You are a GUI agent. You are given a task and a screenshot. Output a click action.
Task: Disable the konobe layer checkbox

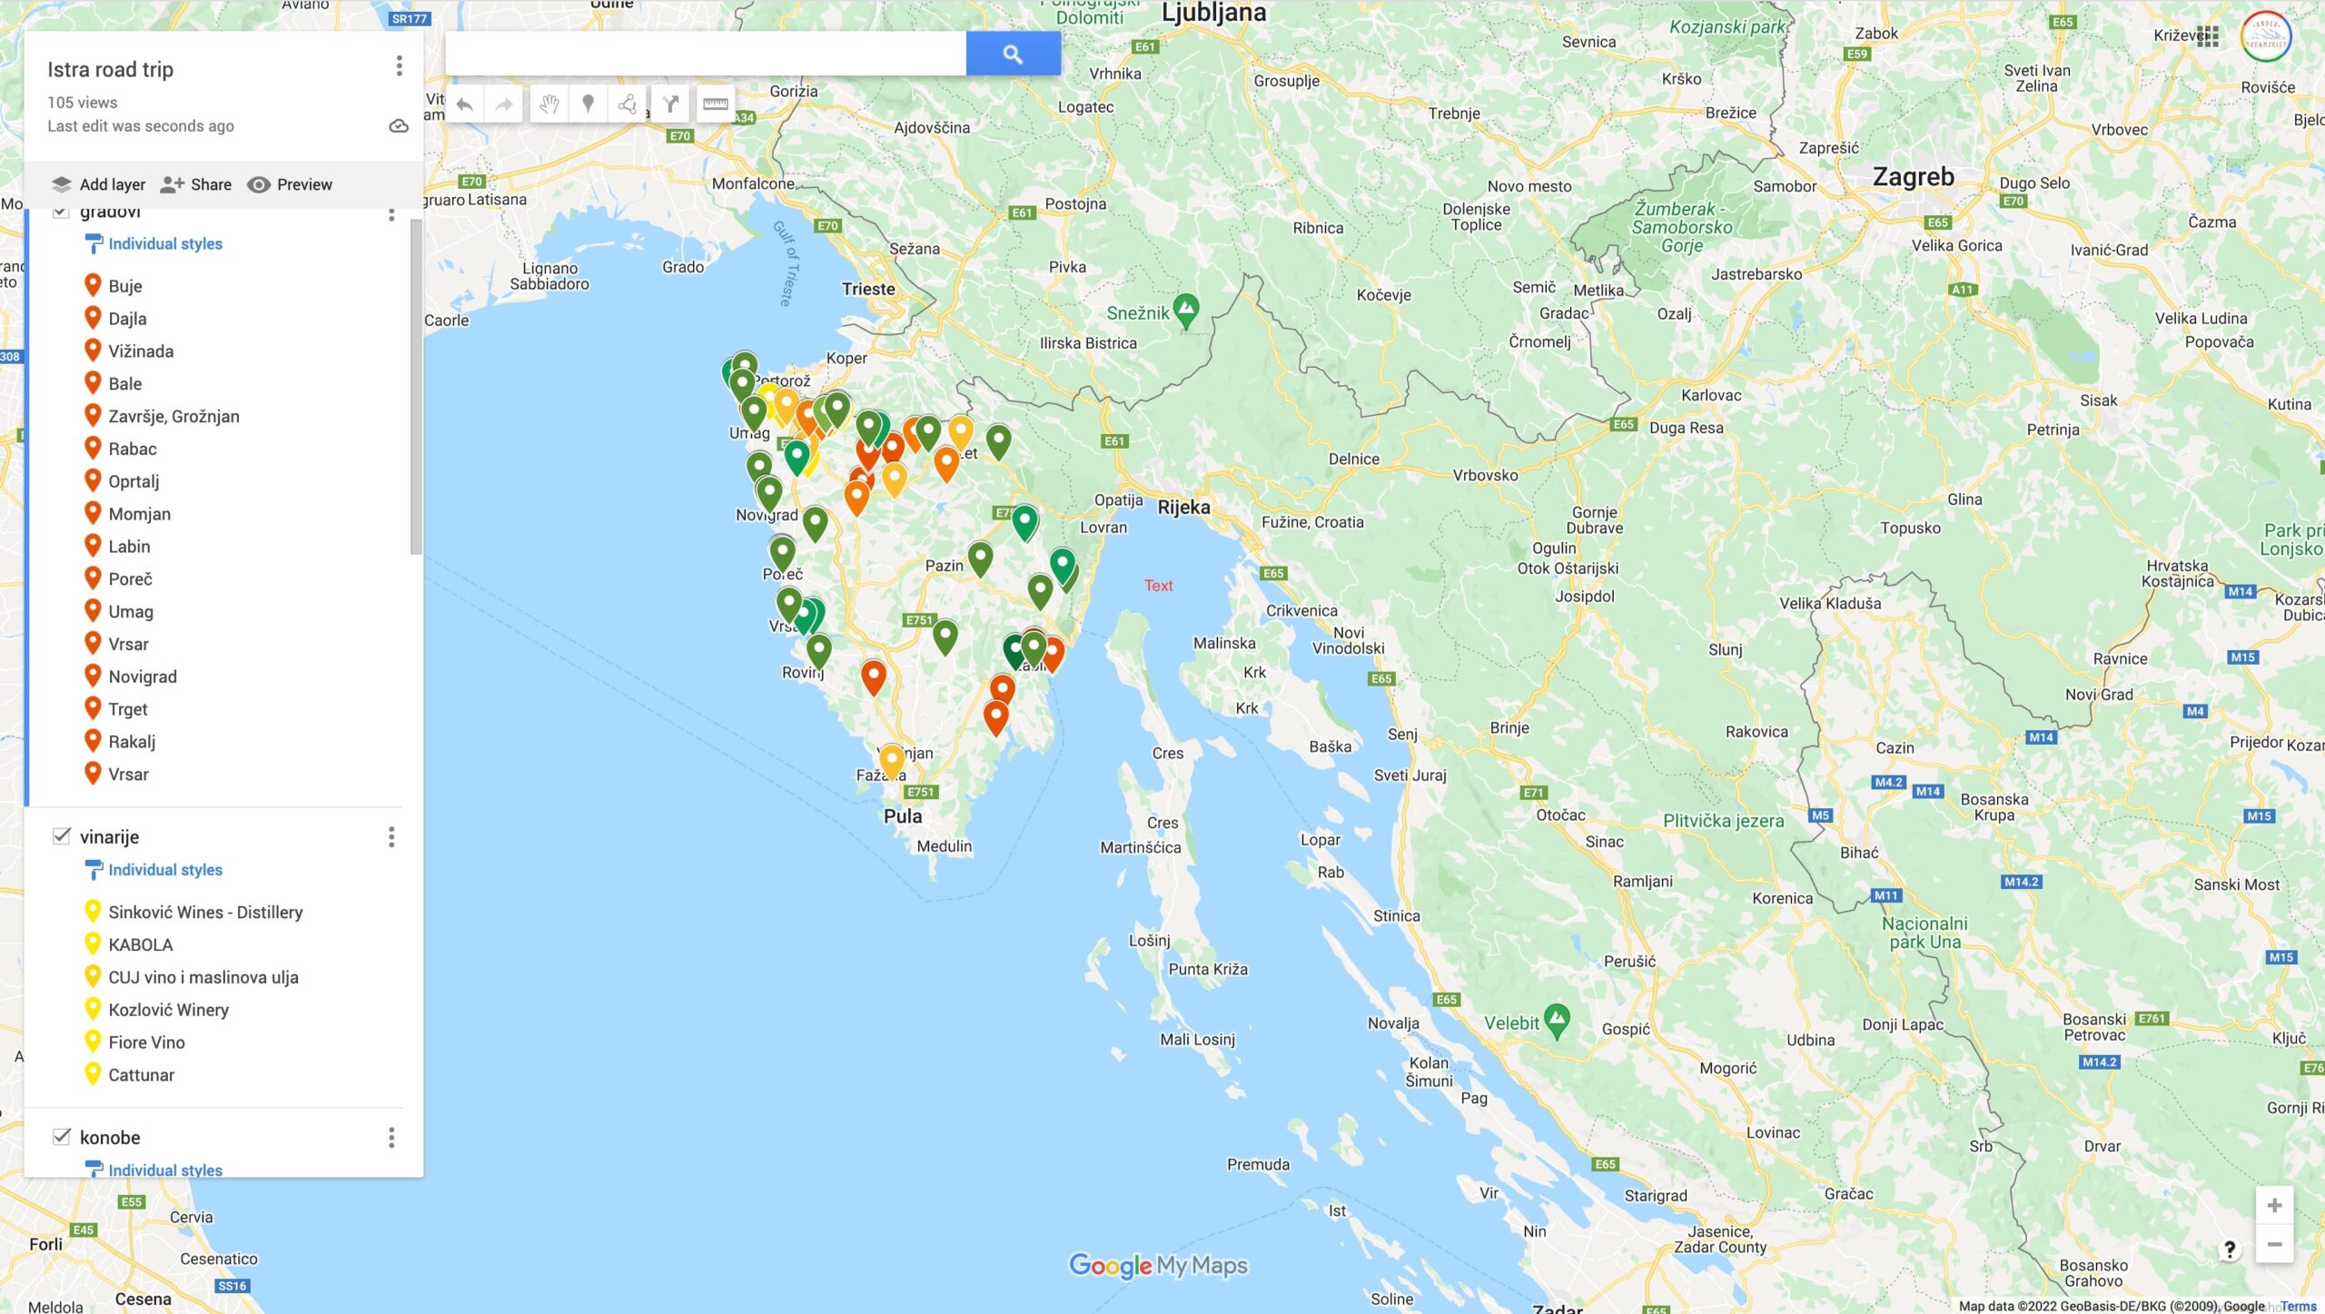coord(61,1136)
